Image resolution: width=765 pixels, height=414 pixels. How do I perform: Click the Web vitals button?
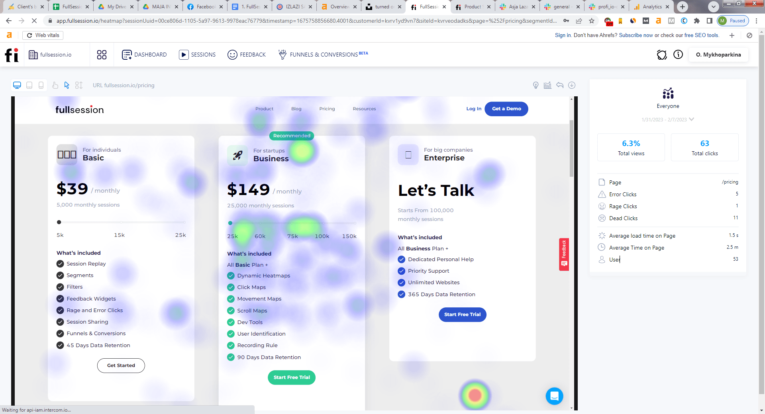tap(43, 35)
